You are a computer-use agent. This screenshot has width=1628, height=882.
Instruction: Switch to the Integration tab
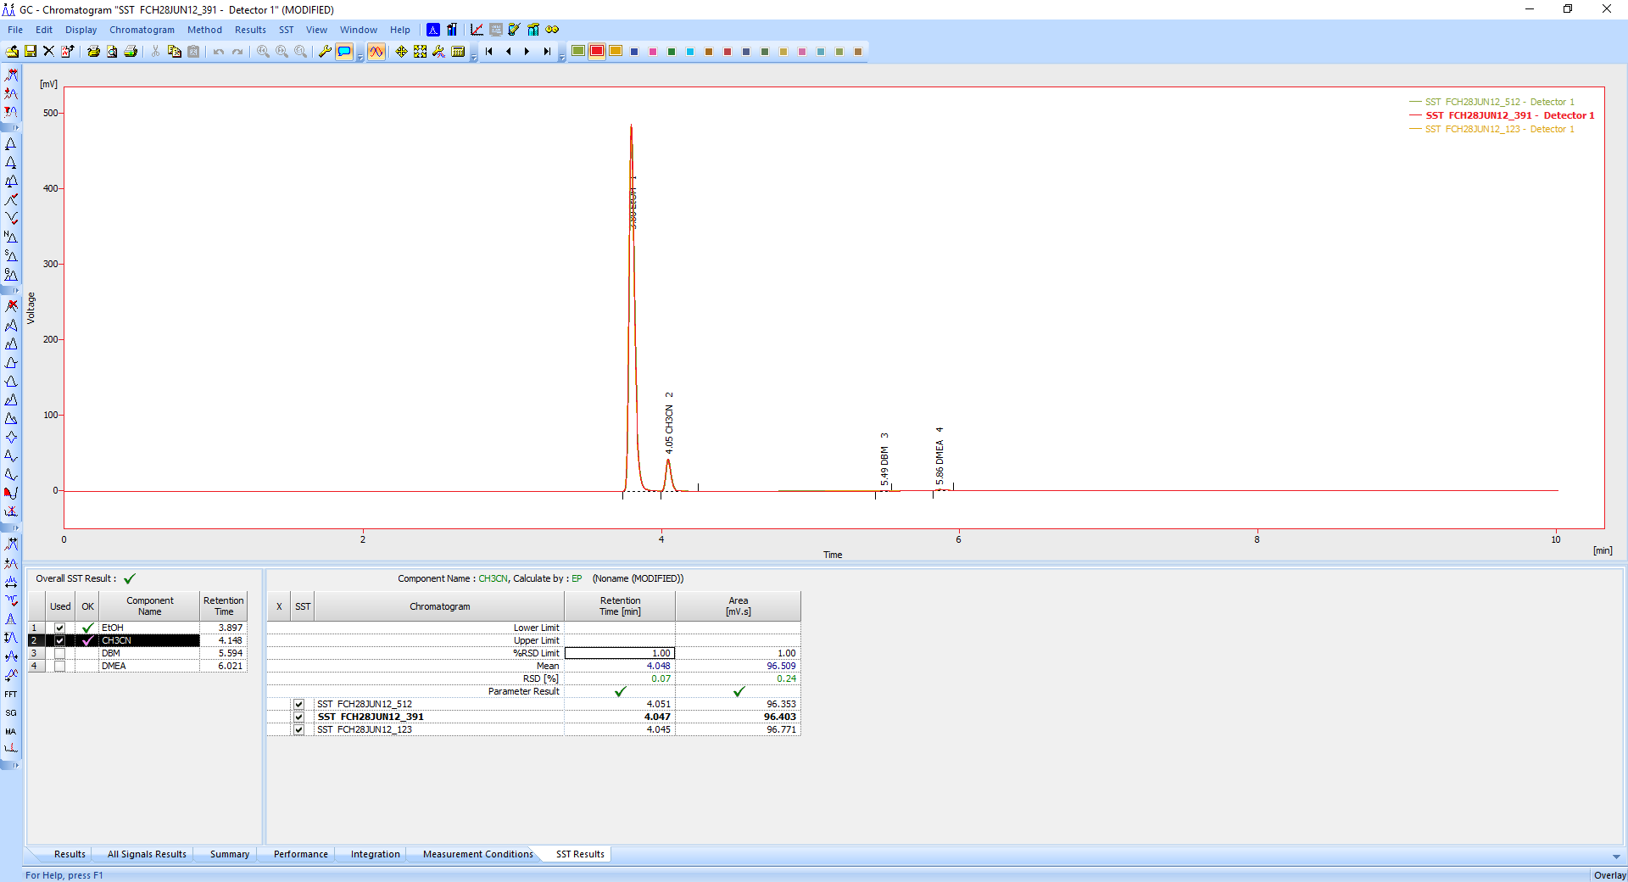pos(375,854)
